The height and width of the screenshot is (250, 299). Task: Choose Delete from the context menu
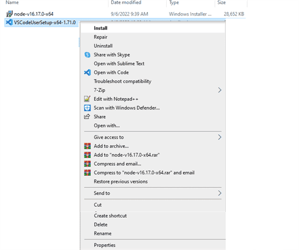pos(153,225)
